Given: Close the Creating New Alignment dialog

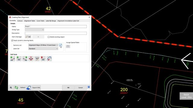Looking at the screenshot, I should pyautogui.click(x=89, y=17).
